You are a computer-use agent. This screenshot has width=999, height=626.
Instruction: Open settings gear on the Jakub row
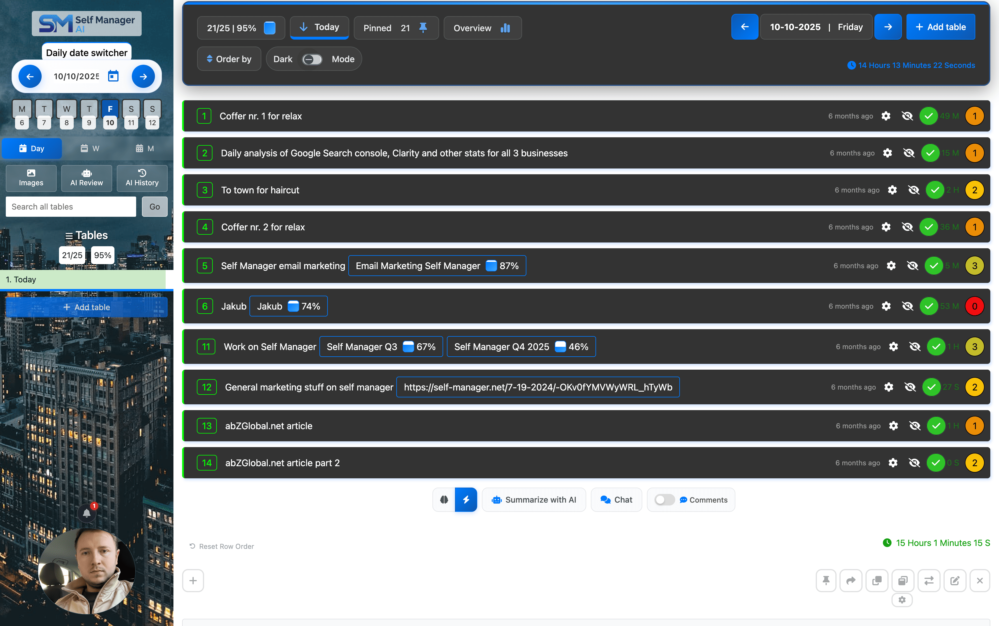point(886,306)
